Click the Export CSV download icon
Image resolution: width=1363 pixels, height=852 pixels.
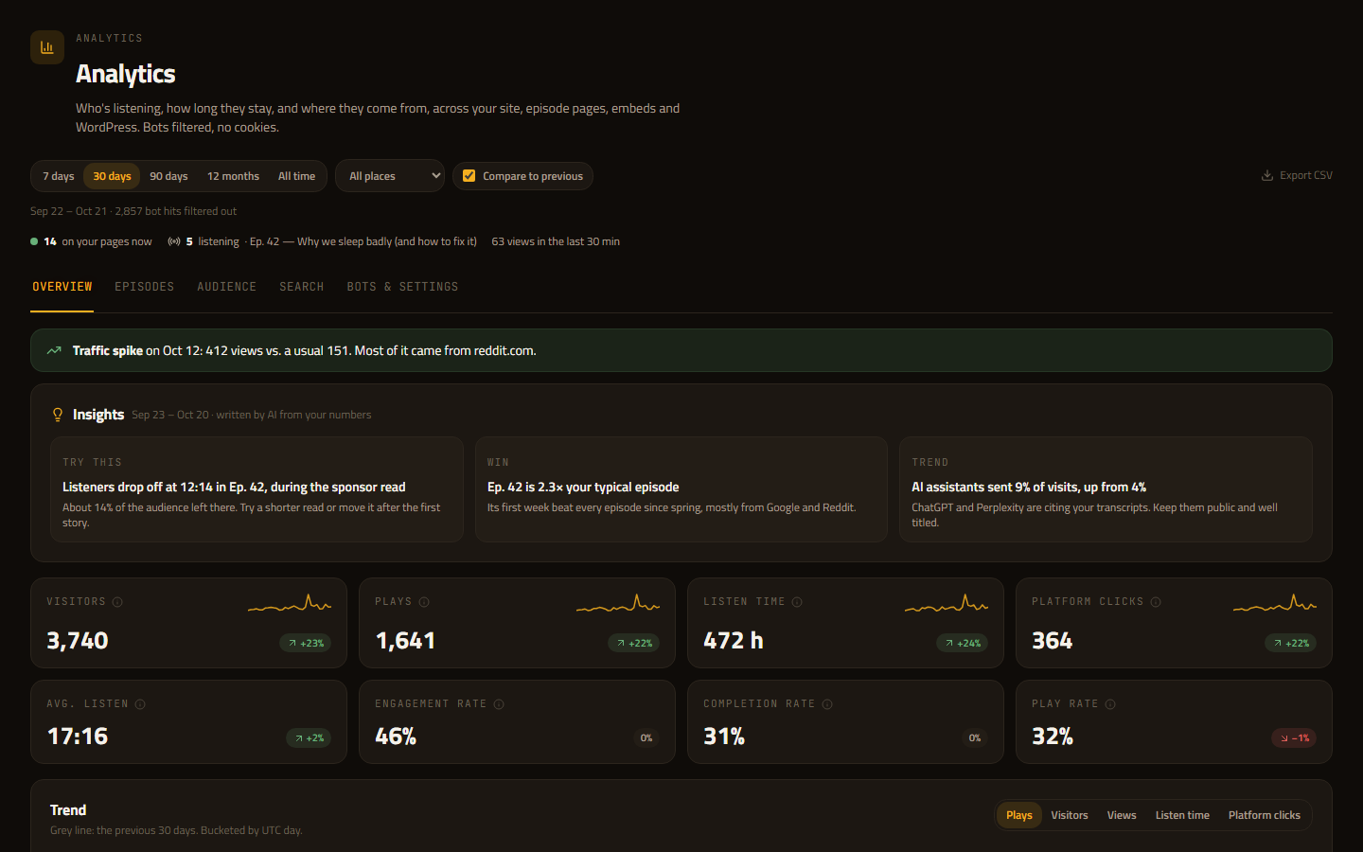(1267, 175)
